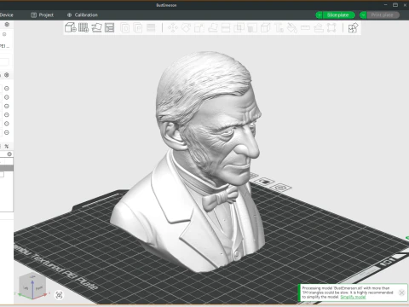Dismiss the triangle count warning notification
The height and width of the screenshot is (307, 409).
[x=401, y=293]
